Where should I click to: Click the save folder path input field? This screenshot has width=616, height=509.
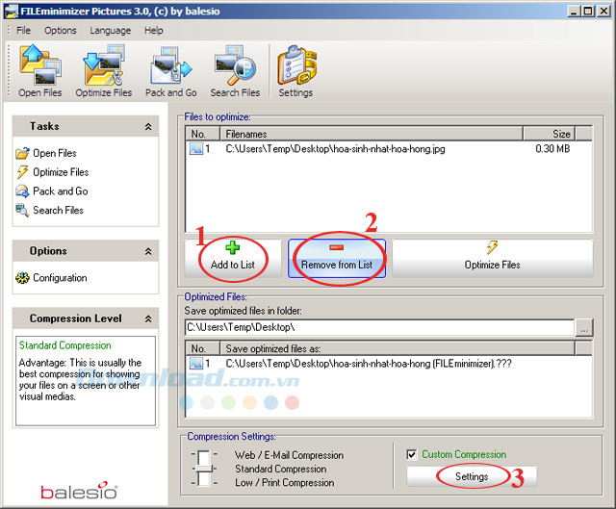(379, 327)
